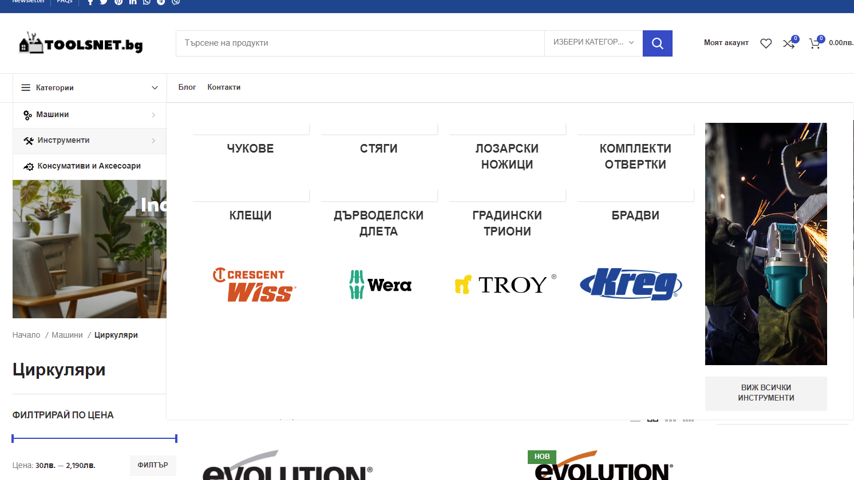
Task: Click the Pinterest icon in top bar
Action: [118, 2]
